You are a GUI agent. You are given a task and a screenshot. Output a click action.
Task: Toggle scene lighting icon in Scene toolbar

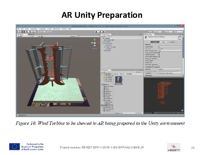36,36
